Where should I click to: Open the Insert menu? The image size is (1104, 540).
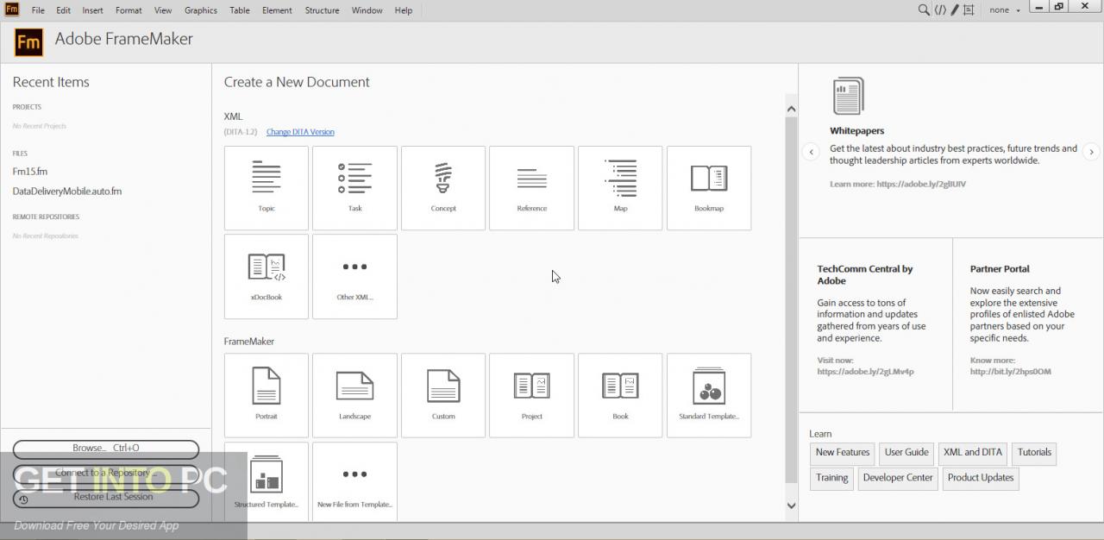[x=92, y=10]
